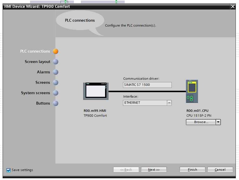Viewport: 239px width, 180px height.
Task: Click the R00.m01.CPU device name
Action: pyautogui.click(x=197, y=111)
